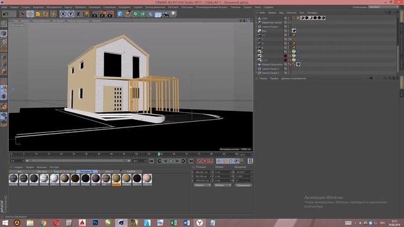Viewport: 404px width, 227px height.
Task: Go to end of animation
Action: 191,161
